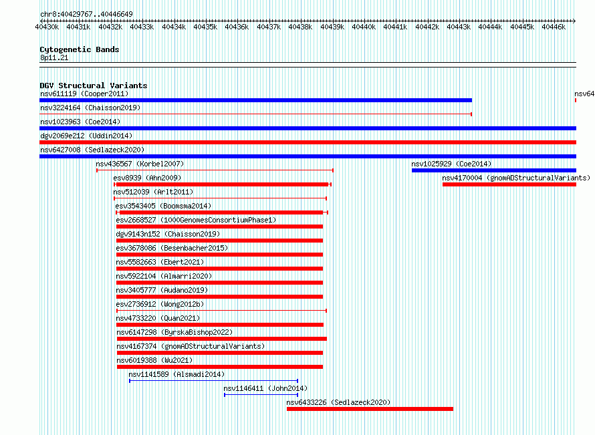Open the nsv5922104 (Almarri2020) red bar
The width and height of the screenshot is (595, 435).
(219, 283)
